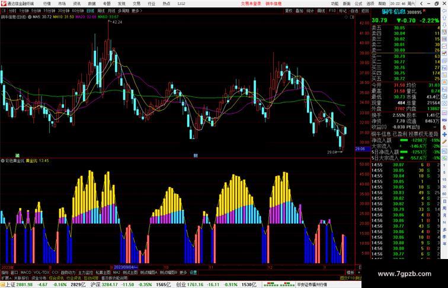Expand the 更多 periods dropdown
448x288 pixels.
point(137,11)
